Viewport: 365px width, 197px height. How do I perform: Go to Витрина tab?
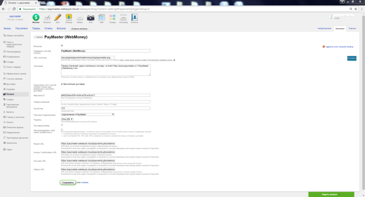pyautogui.click(x=61, y=28)
